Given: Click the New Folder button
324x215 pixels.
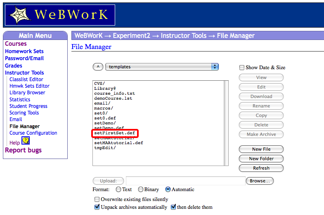Looking at the screenshot, I should click(x=261, y=159).
